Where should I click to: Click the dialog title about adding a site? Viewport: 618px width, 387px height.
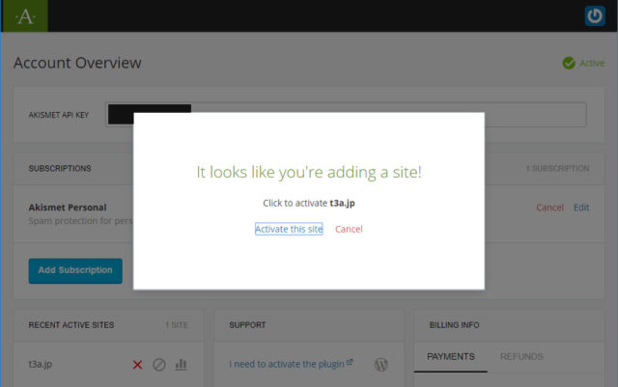309,172
